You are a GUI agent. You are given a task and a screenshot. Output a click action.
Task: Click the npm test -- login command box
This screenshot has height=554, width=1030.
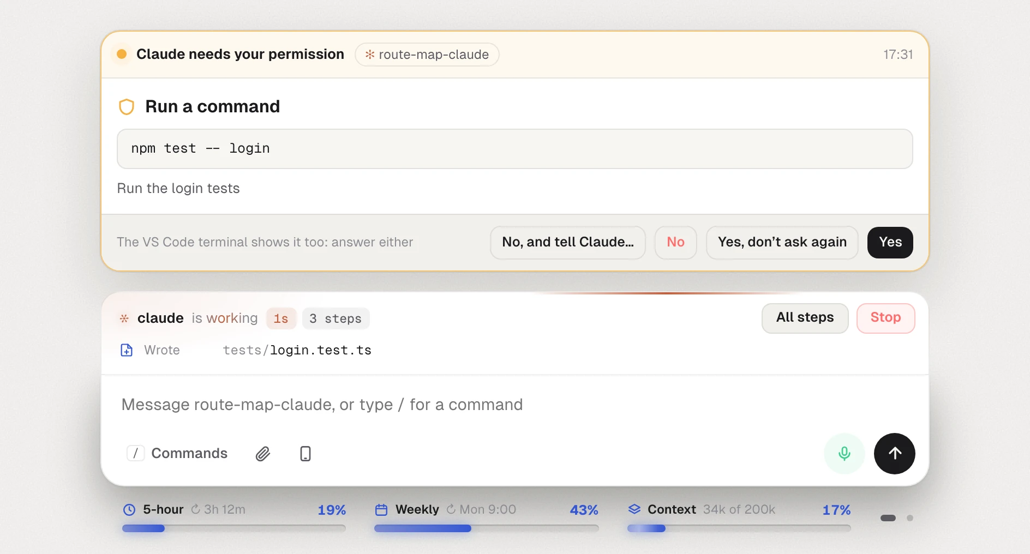[514, 149]
